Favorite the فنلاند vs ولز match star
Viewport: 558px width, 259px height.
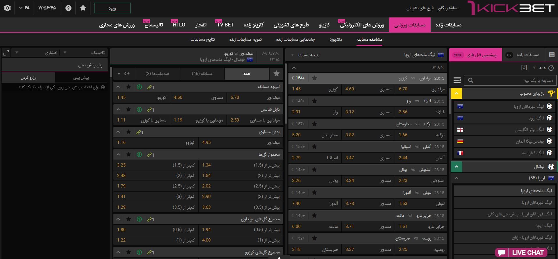(x=314, y=101)
